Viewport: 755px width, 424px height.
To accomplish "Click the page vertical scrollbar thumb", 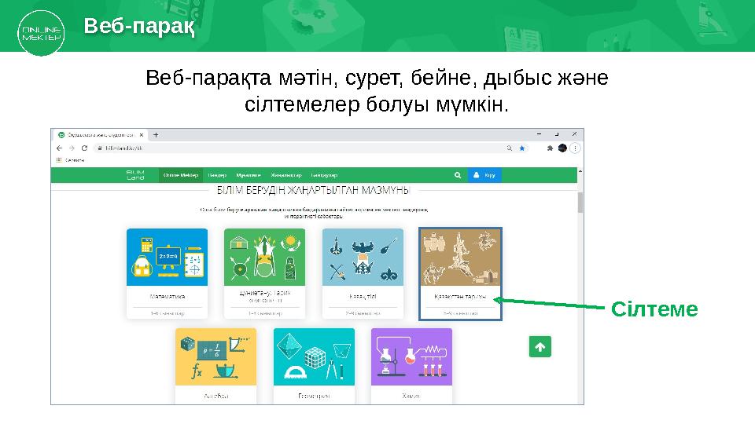I will (x=580, y=203).
